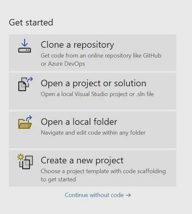Viewport: 192px width, 214px height.
Task: Click the Create a new project icon
Action: tap(25, 161)
